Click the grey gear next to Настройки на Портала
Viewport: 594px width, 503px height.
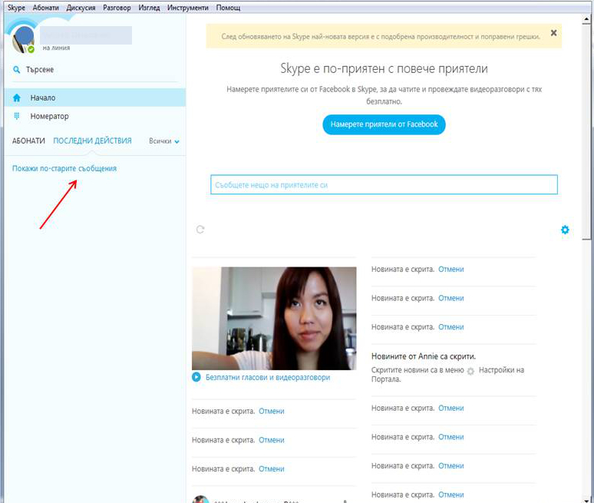[470, 371]
